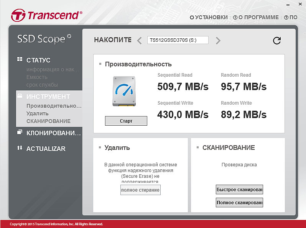
Task: Open the ACTUALIZAR section
Action: click(x=46, y=149)
